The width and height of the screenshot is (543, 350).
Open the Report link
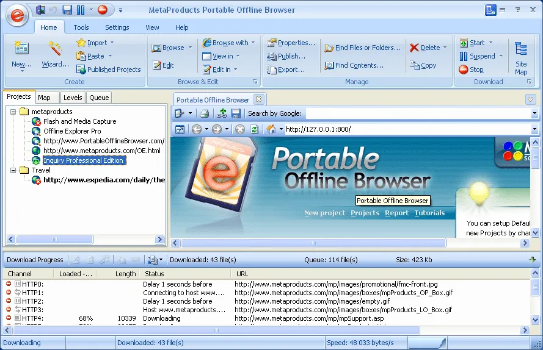click(396, 213)
